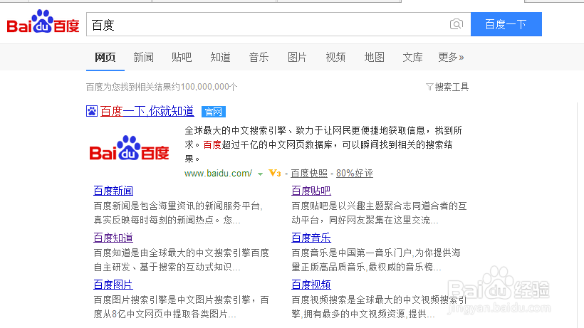
Task: Click the Baidu logo in the header
Action: point(43,22)
